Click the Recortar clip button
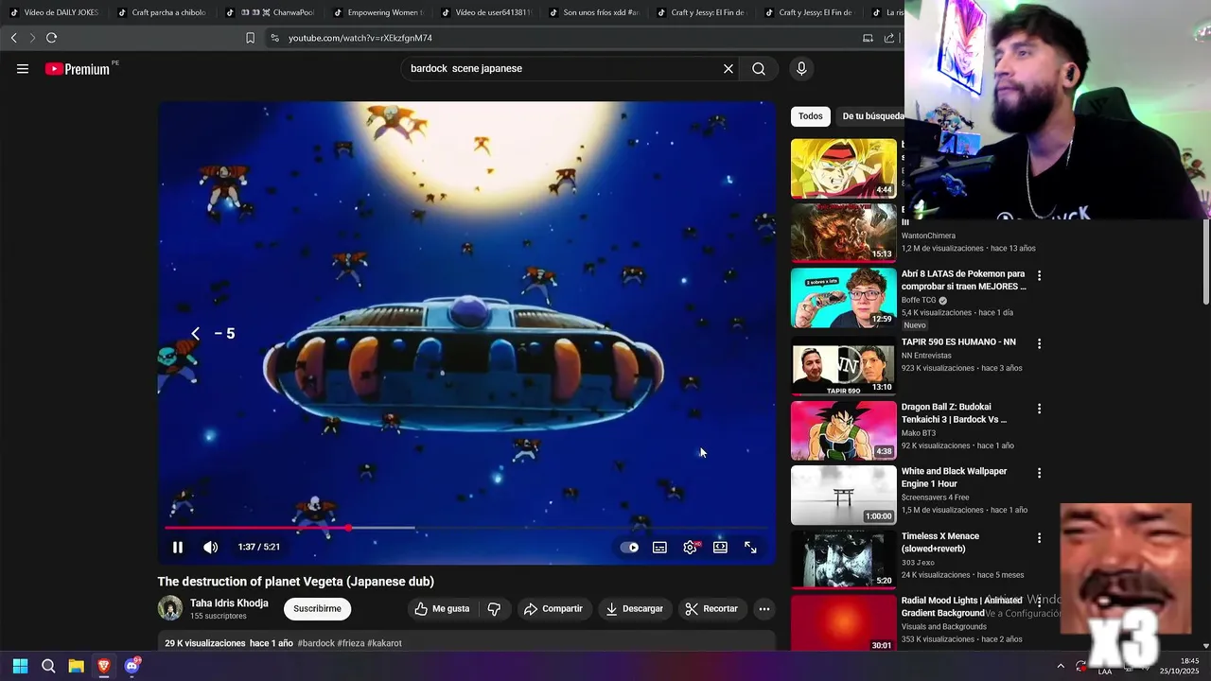The image size is (1211, 681). (711, 609)
